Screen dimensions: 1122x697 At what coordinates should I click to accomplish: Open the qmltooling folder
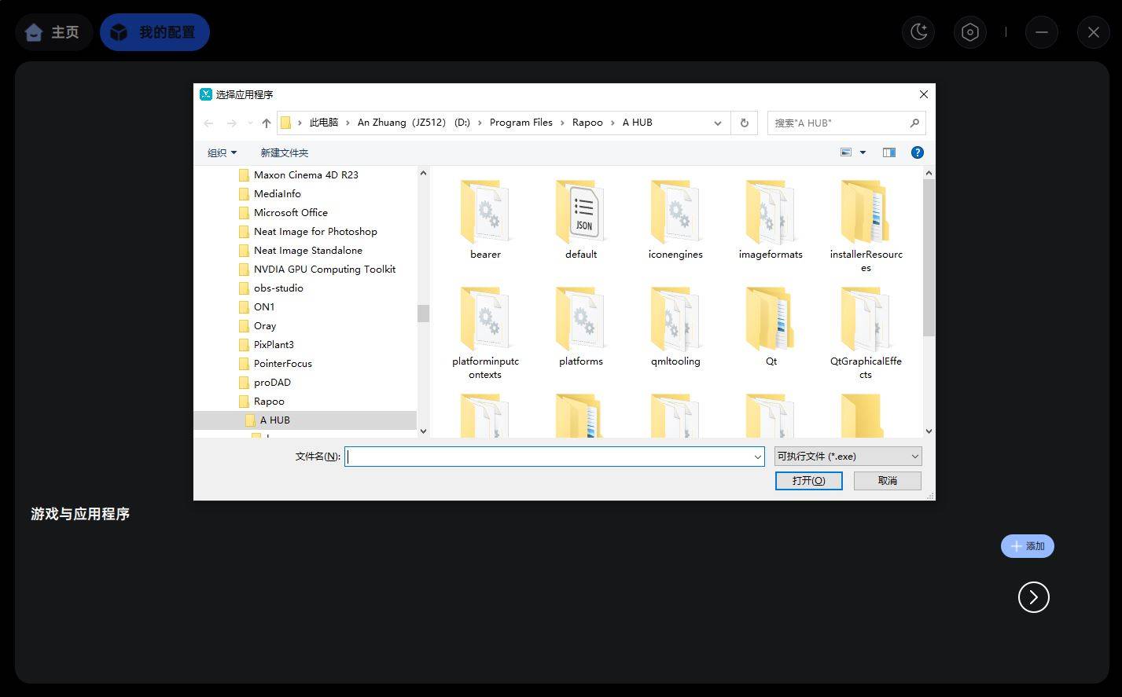[x=675, y=326]
